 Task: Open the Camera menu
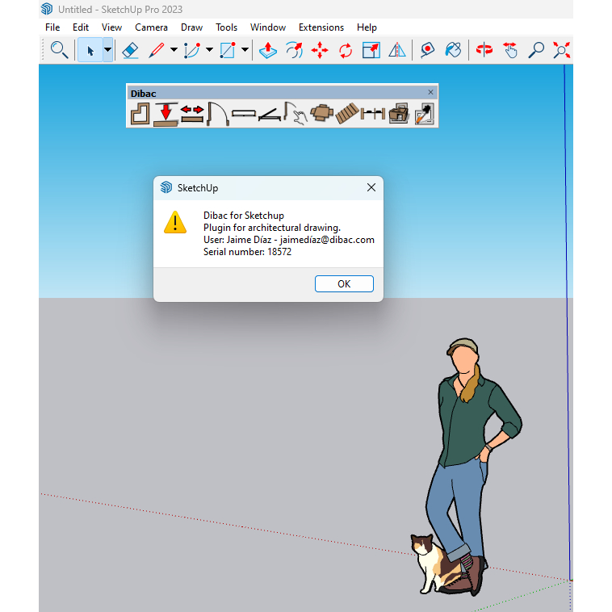pos(151,27)
